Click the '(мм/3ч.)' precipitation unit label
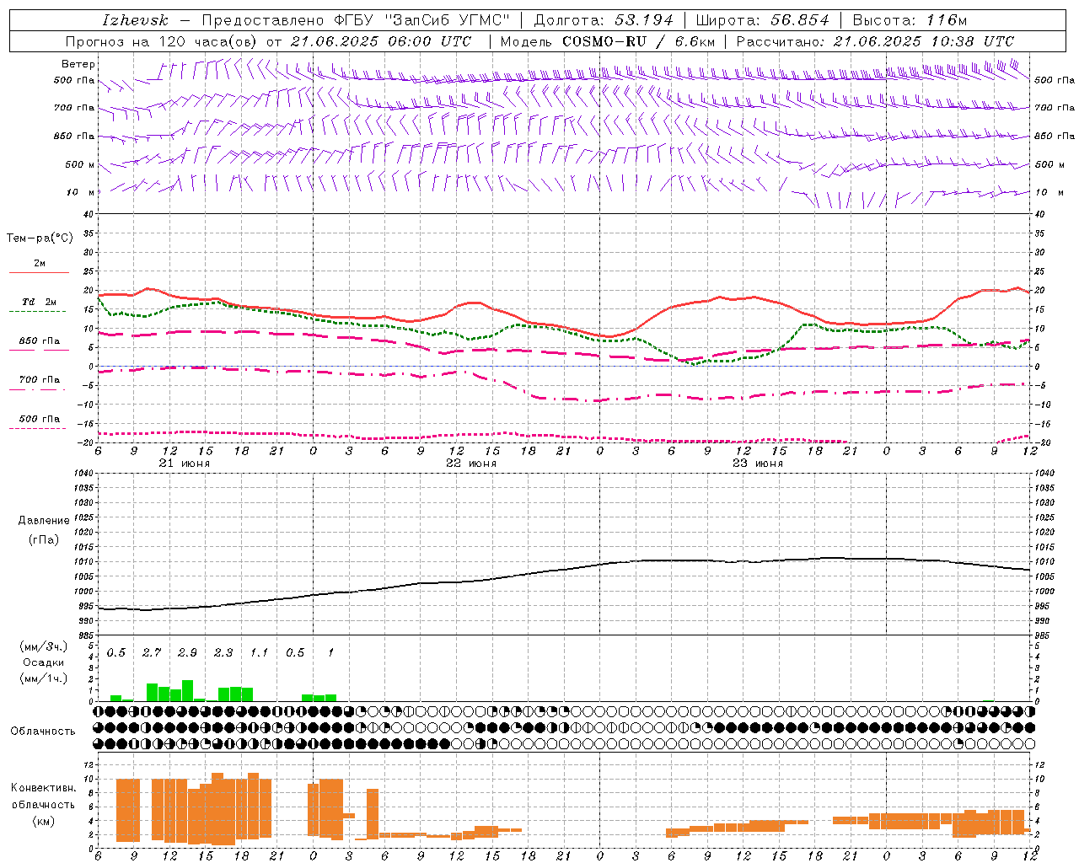Image resolution: width=1079 pixels, height=863 pixels. (x=42, y=646)
